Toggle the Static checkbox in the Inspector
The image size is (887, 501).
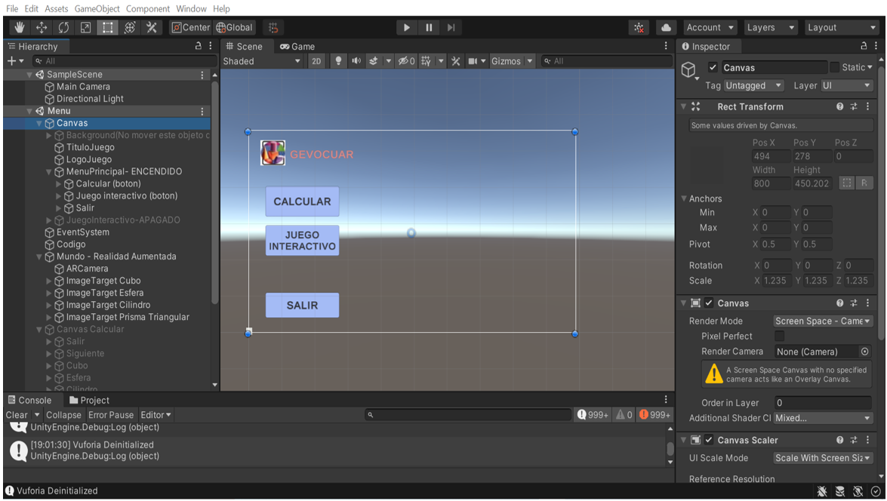coord(834,67)
